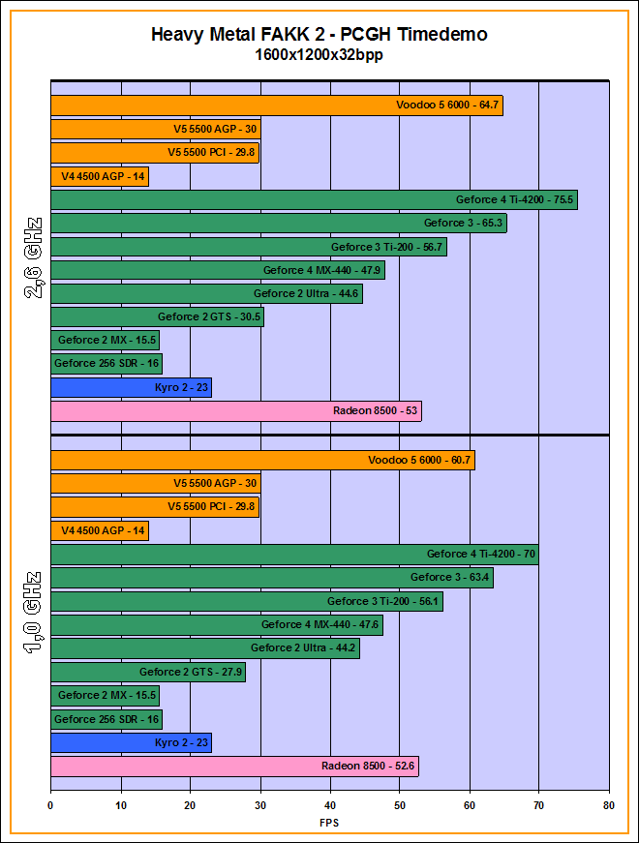Click the pink Radeon 8500 - 53 bar
Screen dimensions: 639x843
click(x=235, y=411)
